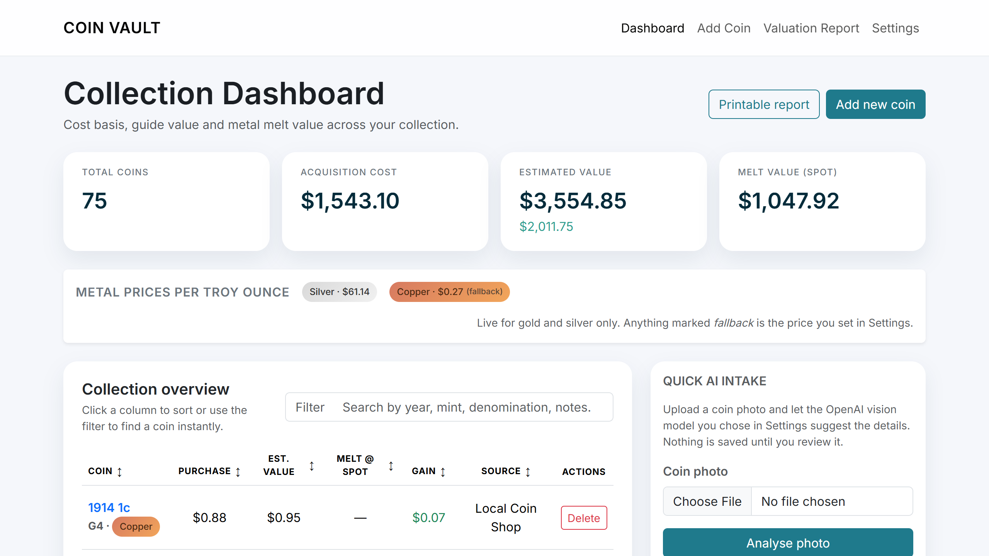Sort by MELT @ SPOT column arrow
The image size is (989, 556).
pyautogui.click(x=391, y=466)
